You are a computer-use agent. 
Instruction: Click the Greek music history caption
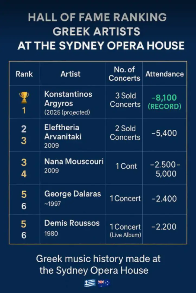tap(98, 264)
